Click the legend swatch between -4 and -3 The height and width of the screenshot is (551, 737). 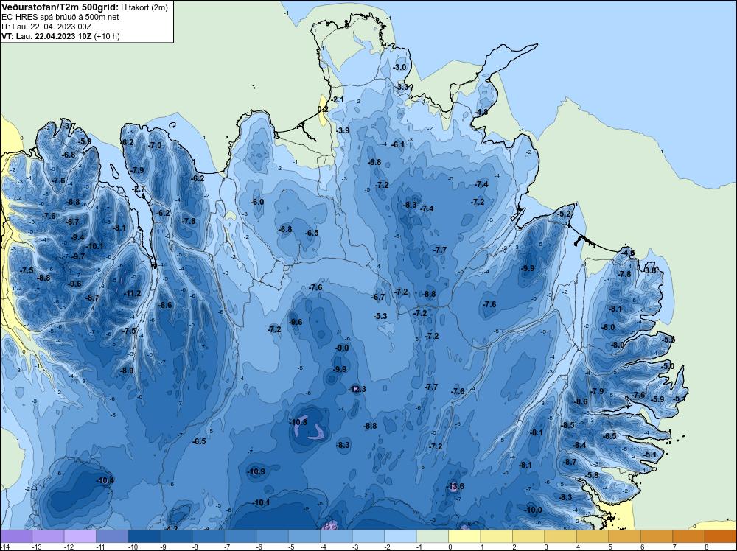[x=337, y=536]
